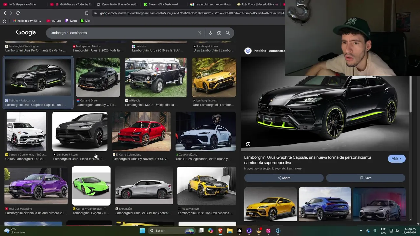Screen dimensions: 420x236
Task: Open Copilot from the taskbar
Action: coord(211,231)
